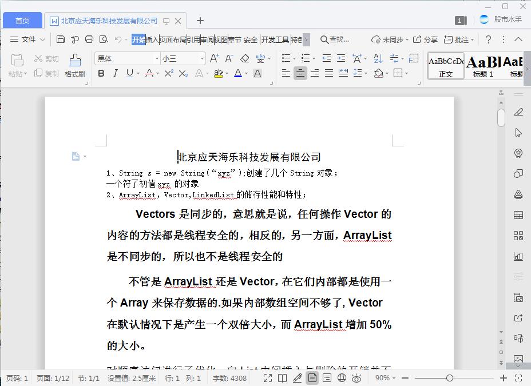Toggle Italic formatting
Viewport: 531px width, 386px height.
(x=116, y=73)
